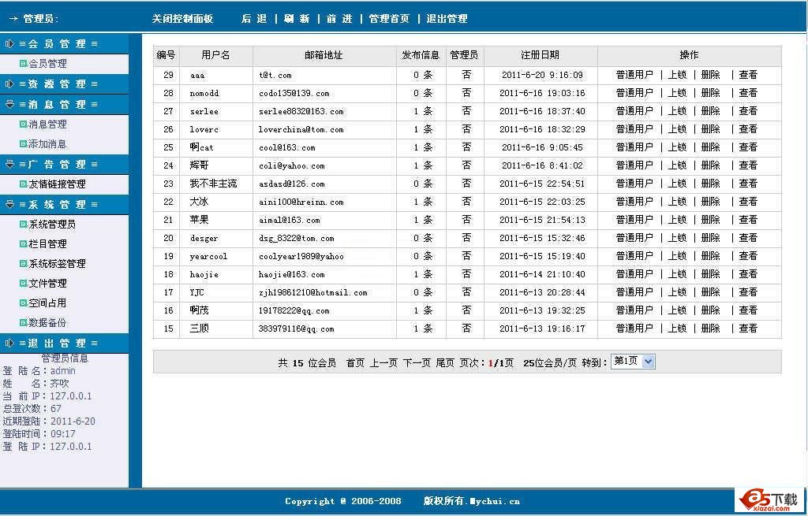This screenshot has height=516, width=808.
Task: Open 文件管理 sidebar link
Action: 47,283
